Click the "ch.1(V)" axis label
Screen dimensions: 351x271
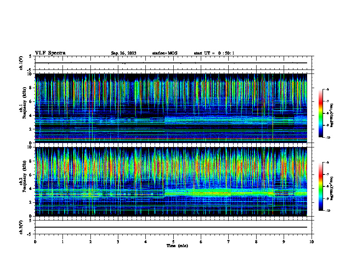[x=21, y=63]
